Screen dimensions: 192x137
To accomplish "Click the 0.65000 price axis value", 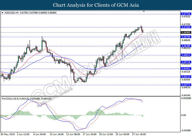I will pos(186,79).
